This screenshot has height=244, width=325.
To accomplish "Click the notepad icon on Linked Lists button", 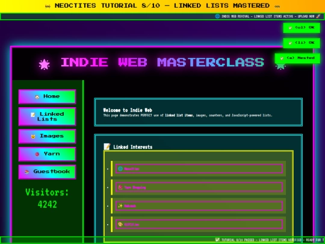I will pos(32,114).
